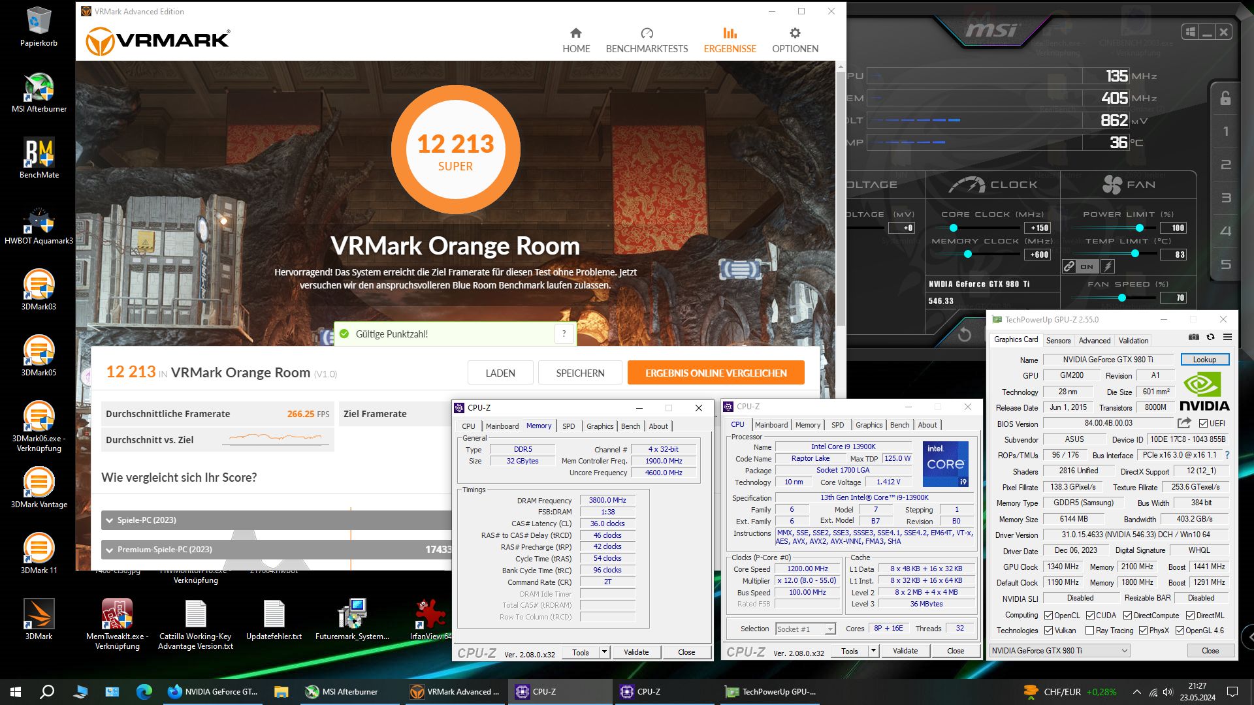1254x705 pixels.
Task: Toggle the Ray Tracing checkbox in GPU-Z
Action: [x=1089, y=630]
